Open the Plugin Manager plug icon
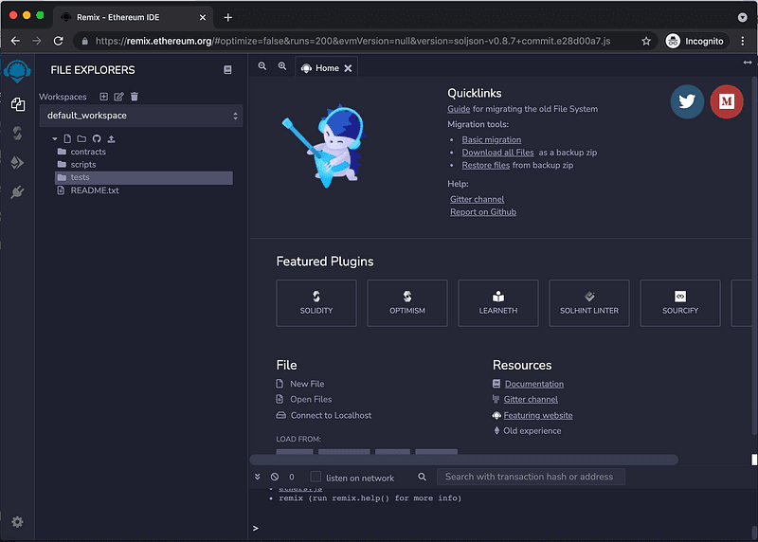The image size is (758, 542). 17,192
